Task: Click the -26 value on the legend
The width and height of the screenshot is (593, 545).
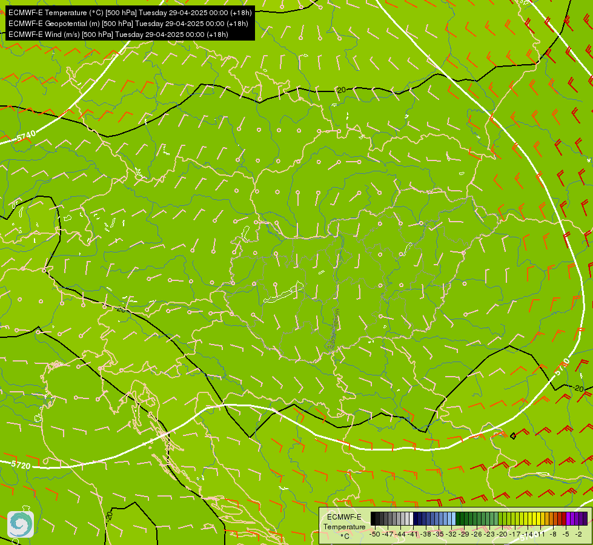Action: coord(478,535)
